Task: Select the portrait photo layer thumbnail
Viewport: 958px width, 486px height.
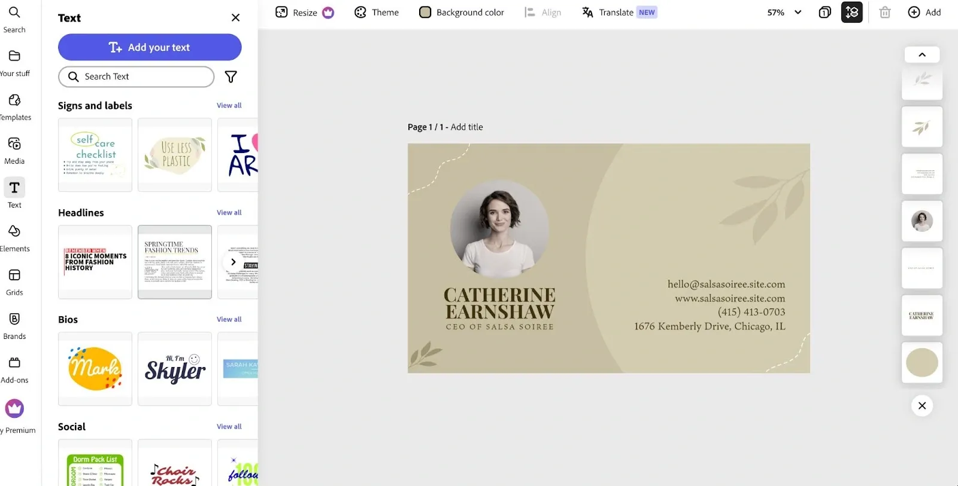Action: coord(922,221)
